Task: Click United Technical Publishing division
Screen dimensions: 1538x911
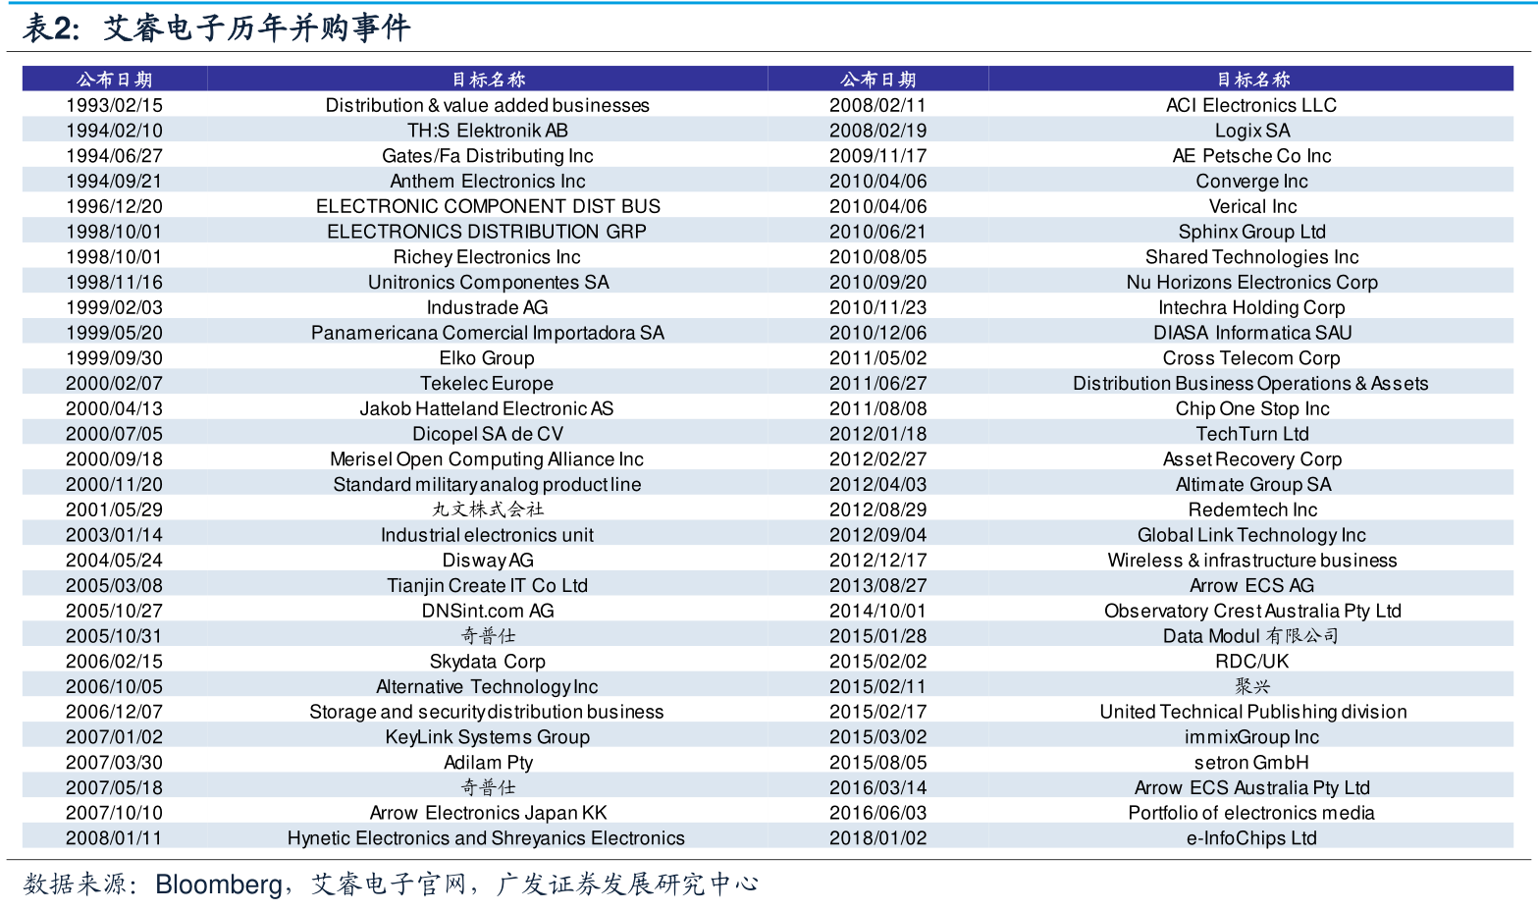Action: click(x=1252, y=712)
